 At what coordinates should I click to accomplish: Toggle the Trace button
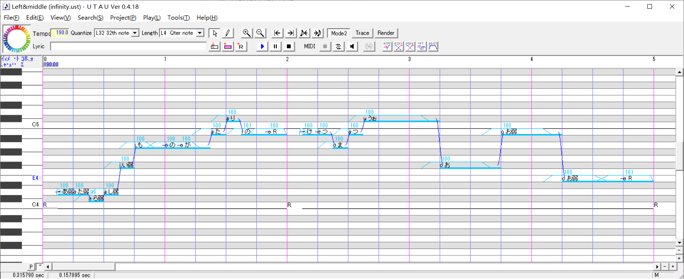[362, 33]
